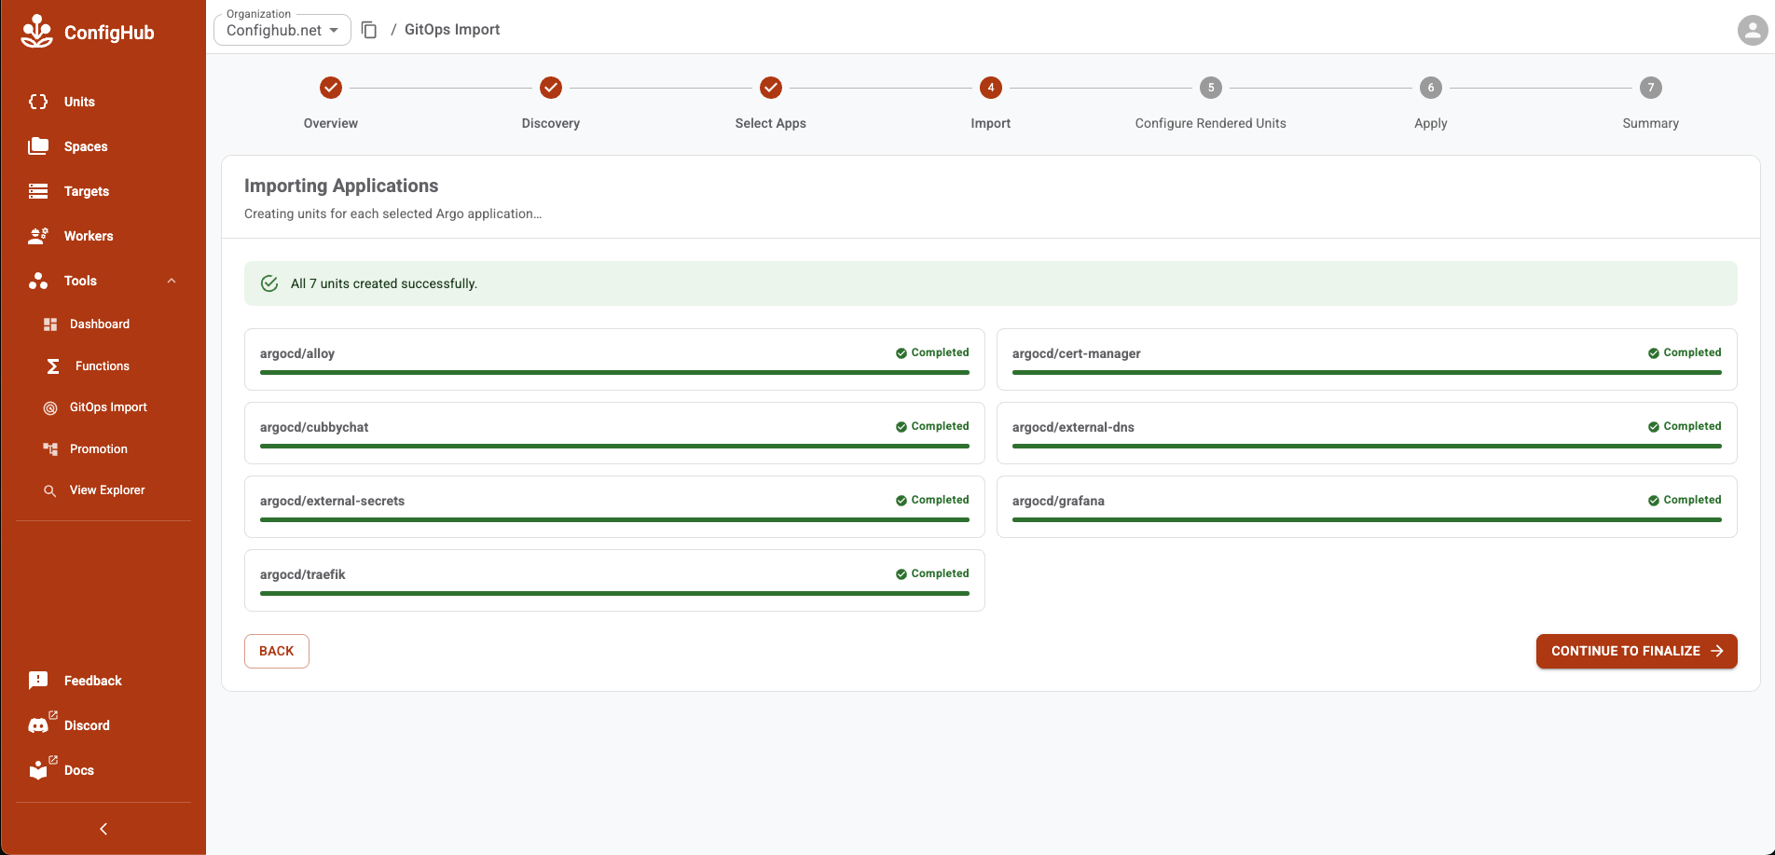
Task: Go to Targets in sidebar
Action: coord(87,191)
